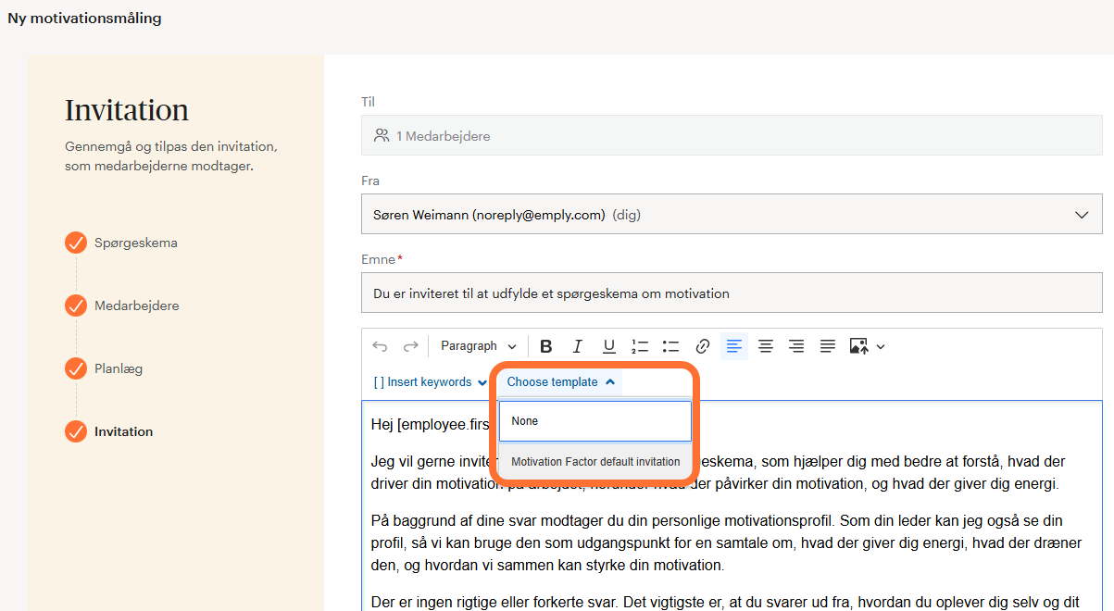Viewport: 1114px width, 611px height.
Task: Go to the Invitation step
Action: [124, 432]
